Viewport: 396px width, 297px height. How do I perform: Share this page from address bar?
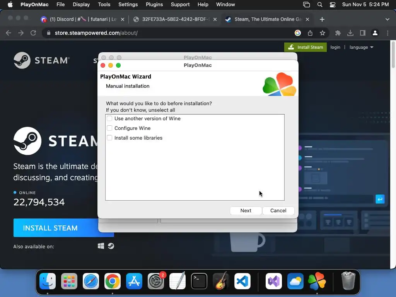coord(310,33)
